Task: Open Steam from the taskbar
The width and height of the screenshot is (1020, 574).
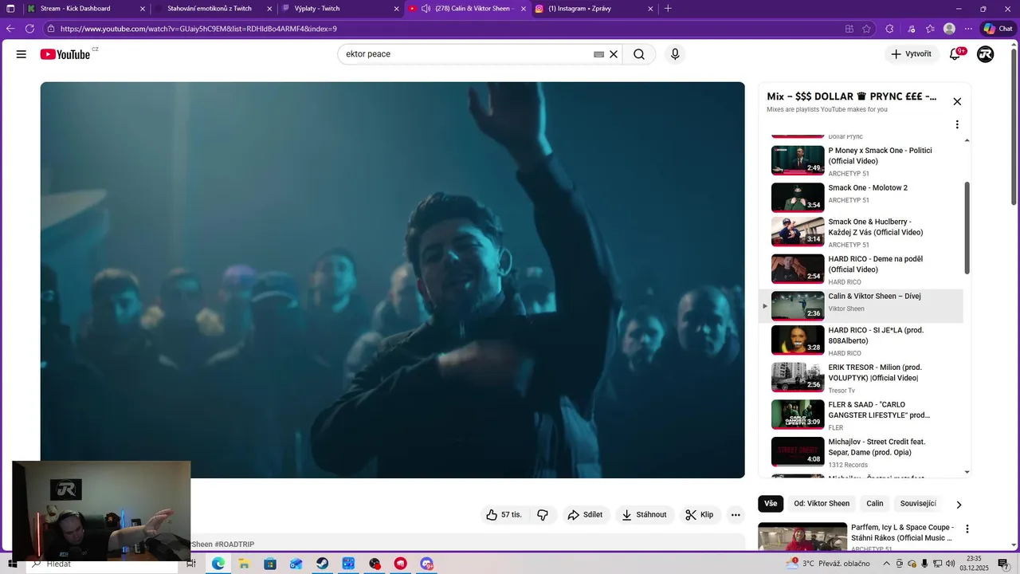Action: coord(322,564)
